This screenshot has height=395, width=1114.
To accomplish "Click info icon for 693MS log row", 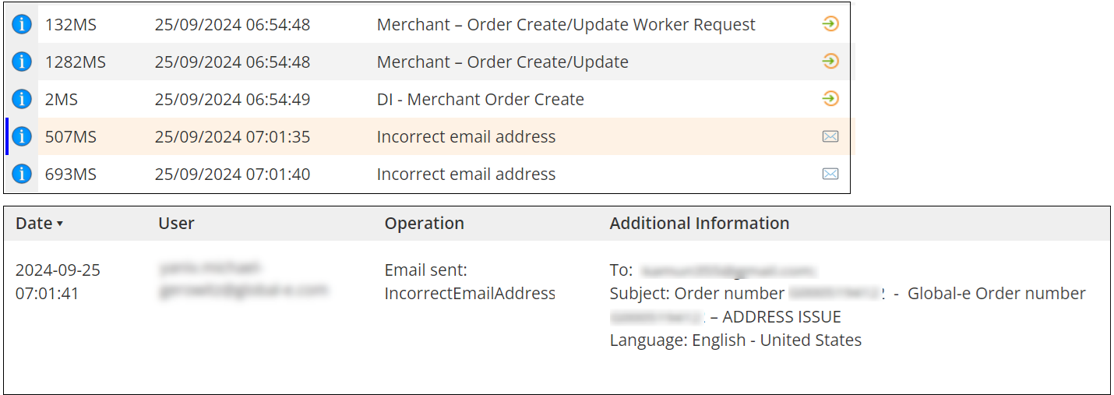I will click(x=22, y=174).
